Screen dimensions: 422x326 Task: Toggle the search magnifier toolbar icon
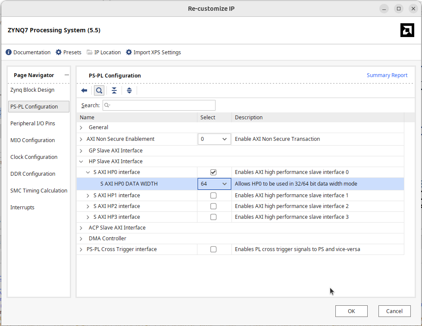[x=99, y=90]
